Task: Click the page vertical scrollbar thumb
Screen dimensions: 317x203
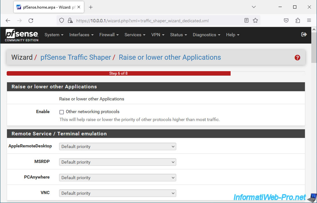Action: coord(314,48)
